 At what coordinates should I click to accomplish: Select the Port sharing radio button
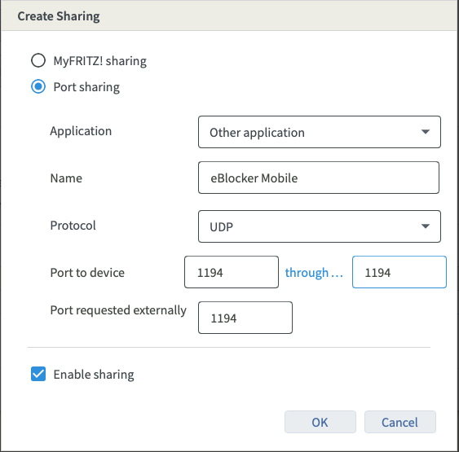[x=38, y=86]
